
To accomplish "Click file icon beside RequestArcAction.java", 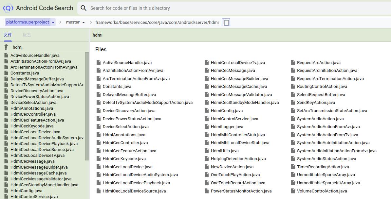I will tap(293, 62).
